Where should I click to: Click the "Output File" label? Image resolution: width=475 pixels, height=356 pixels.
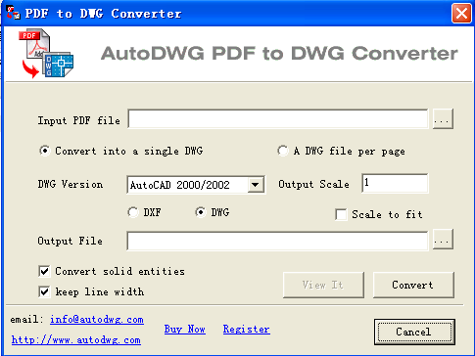coord(70,241)
